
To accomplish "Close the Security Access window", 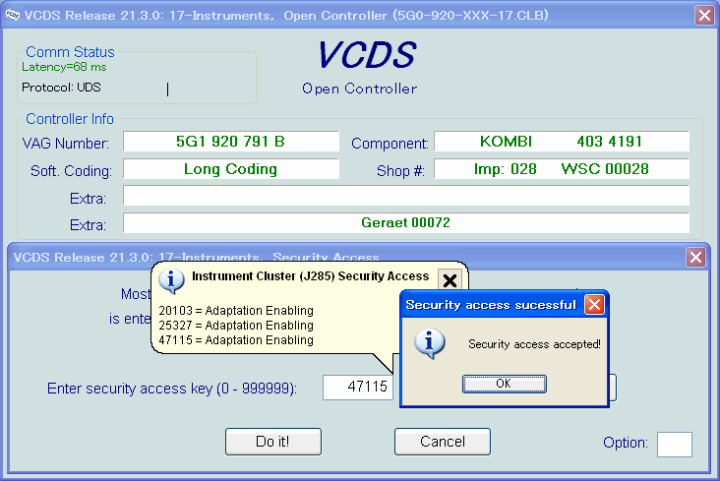I will (x=695, y=258).
